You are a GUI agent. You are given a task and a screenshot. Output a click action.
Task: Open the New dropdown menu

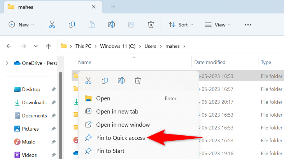pyautogui.click(x=21, y=24)
